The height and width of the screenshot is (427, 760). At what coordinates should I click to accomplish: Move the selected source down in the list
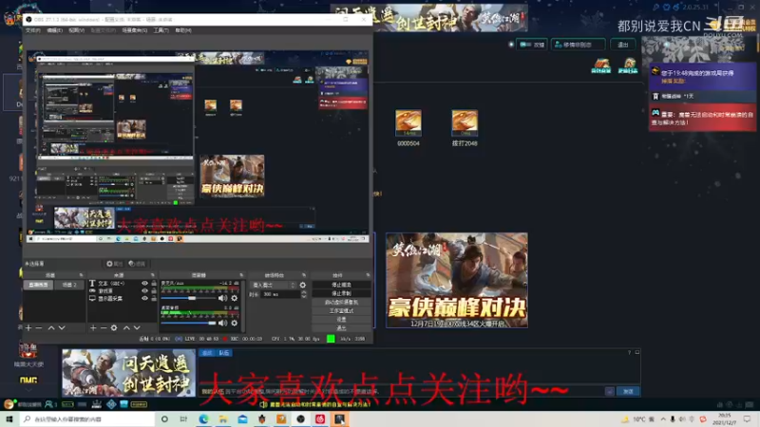tap(137, 327)
